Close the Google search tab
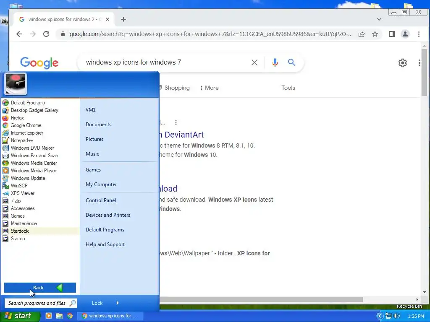The width and height of the screenshot is (430, 322). click(x=107, y=19)
